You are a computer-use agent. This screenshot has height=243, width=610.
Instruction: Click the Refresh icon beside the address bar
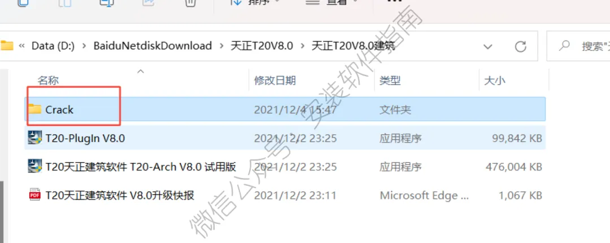point(520,47)
